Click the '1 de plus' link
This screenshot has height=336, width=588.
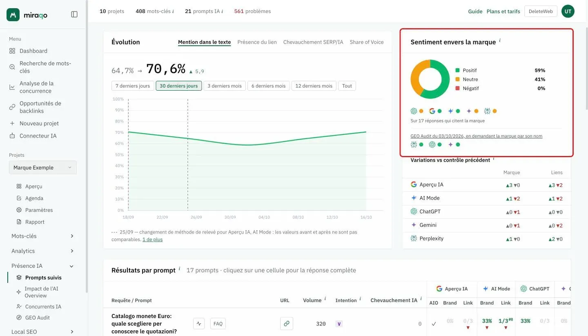[x=152, y=240]
